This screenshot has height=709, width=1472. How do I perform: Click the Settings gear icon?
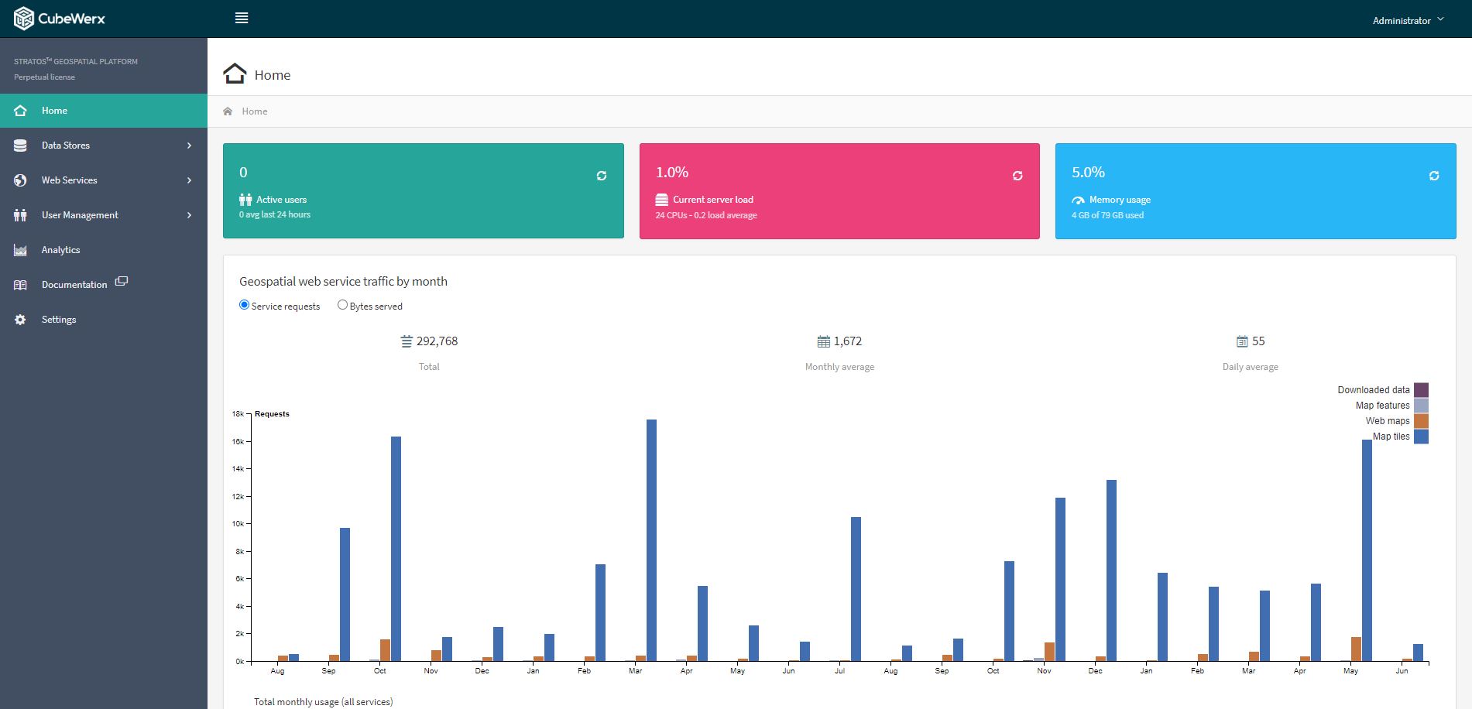point(21,320)
